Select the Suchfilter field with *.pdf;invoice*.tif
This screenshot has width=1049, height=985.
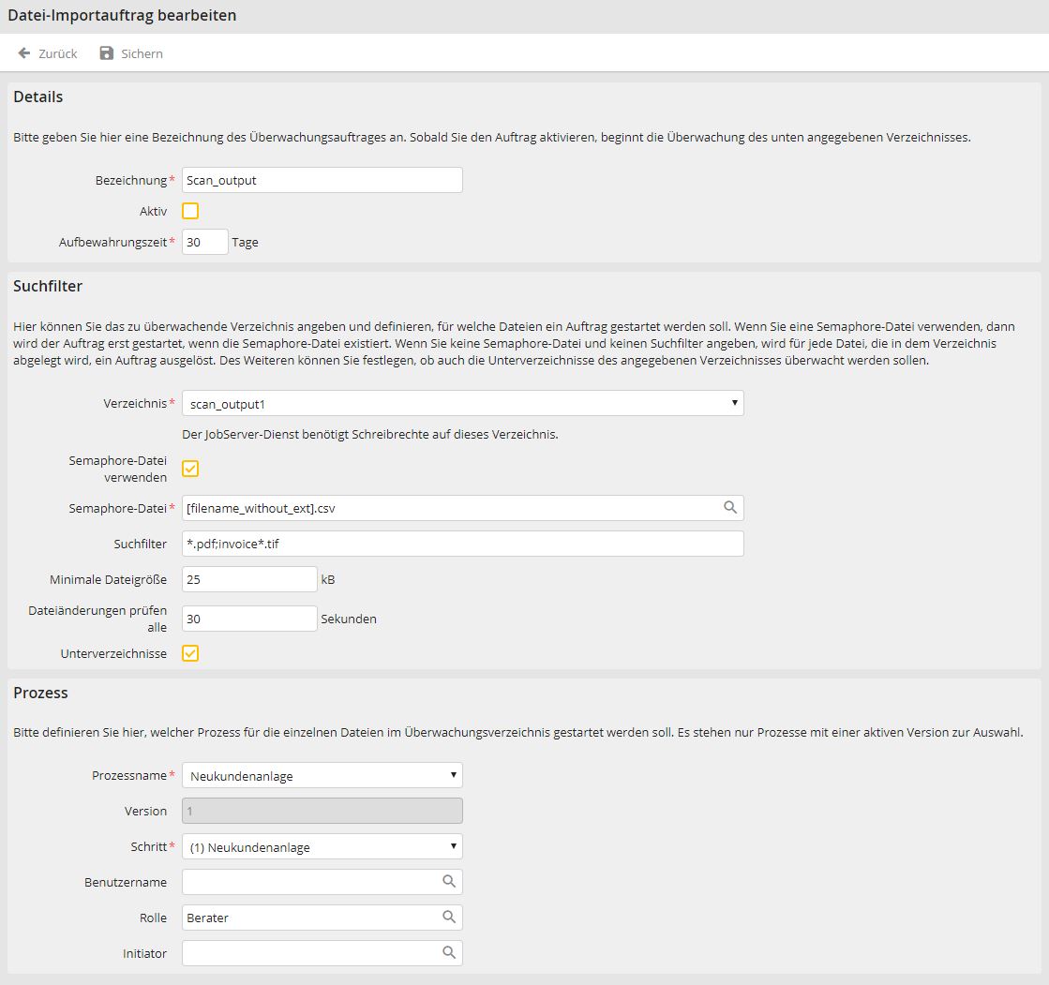tap(459, 544)
